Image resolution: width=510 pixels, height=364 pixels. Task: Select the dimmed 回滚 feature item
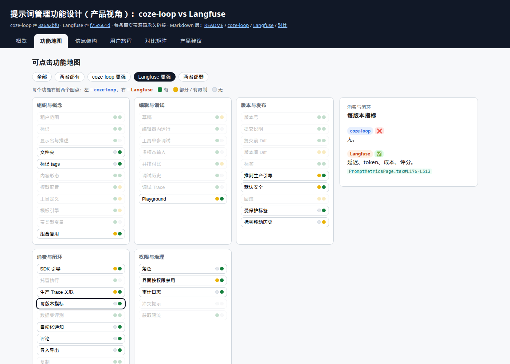(x=285, y=199)
